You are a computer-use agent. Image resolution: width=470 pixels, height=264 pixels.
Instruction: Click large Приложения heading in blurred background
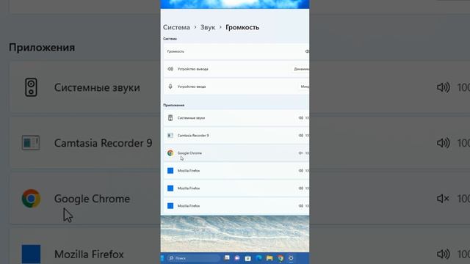coord(42,47)
